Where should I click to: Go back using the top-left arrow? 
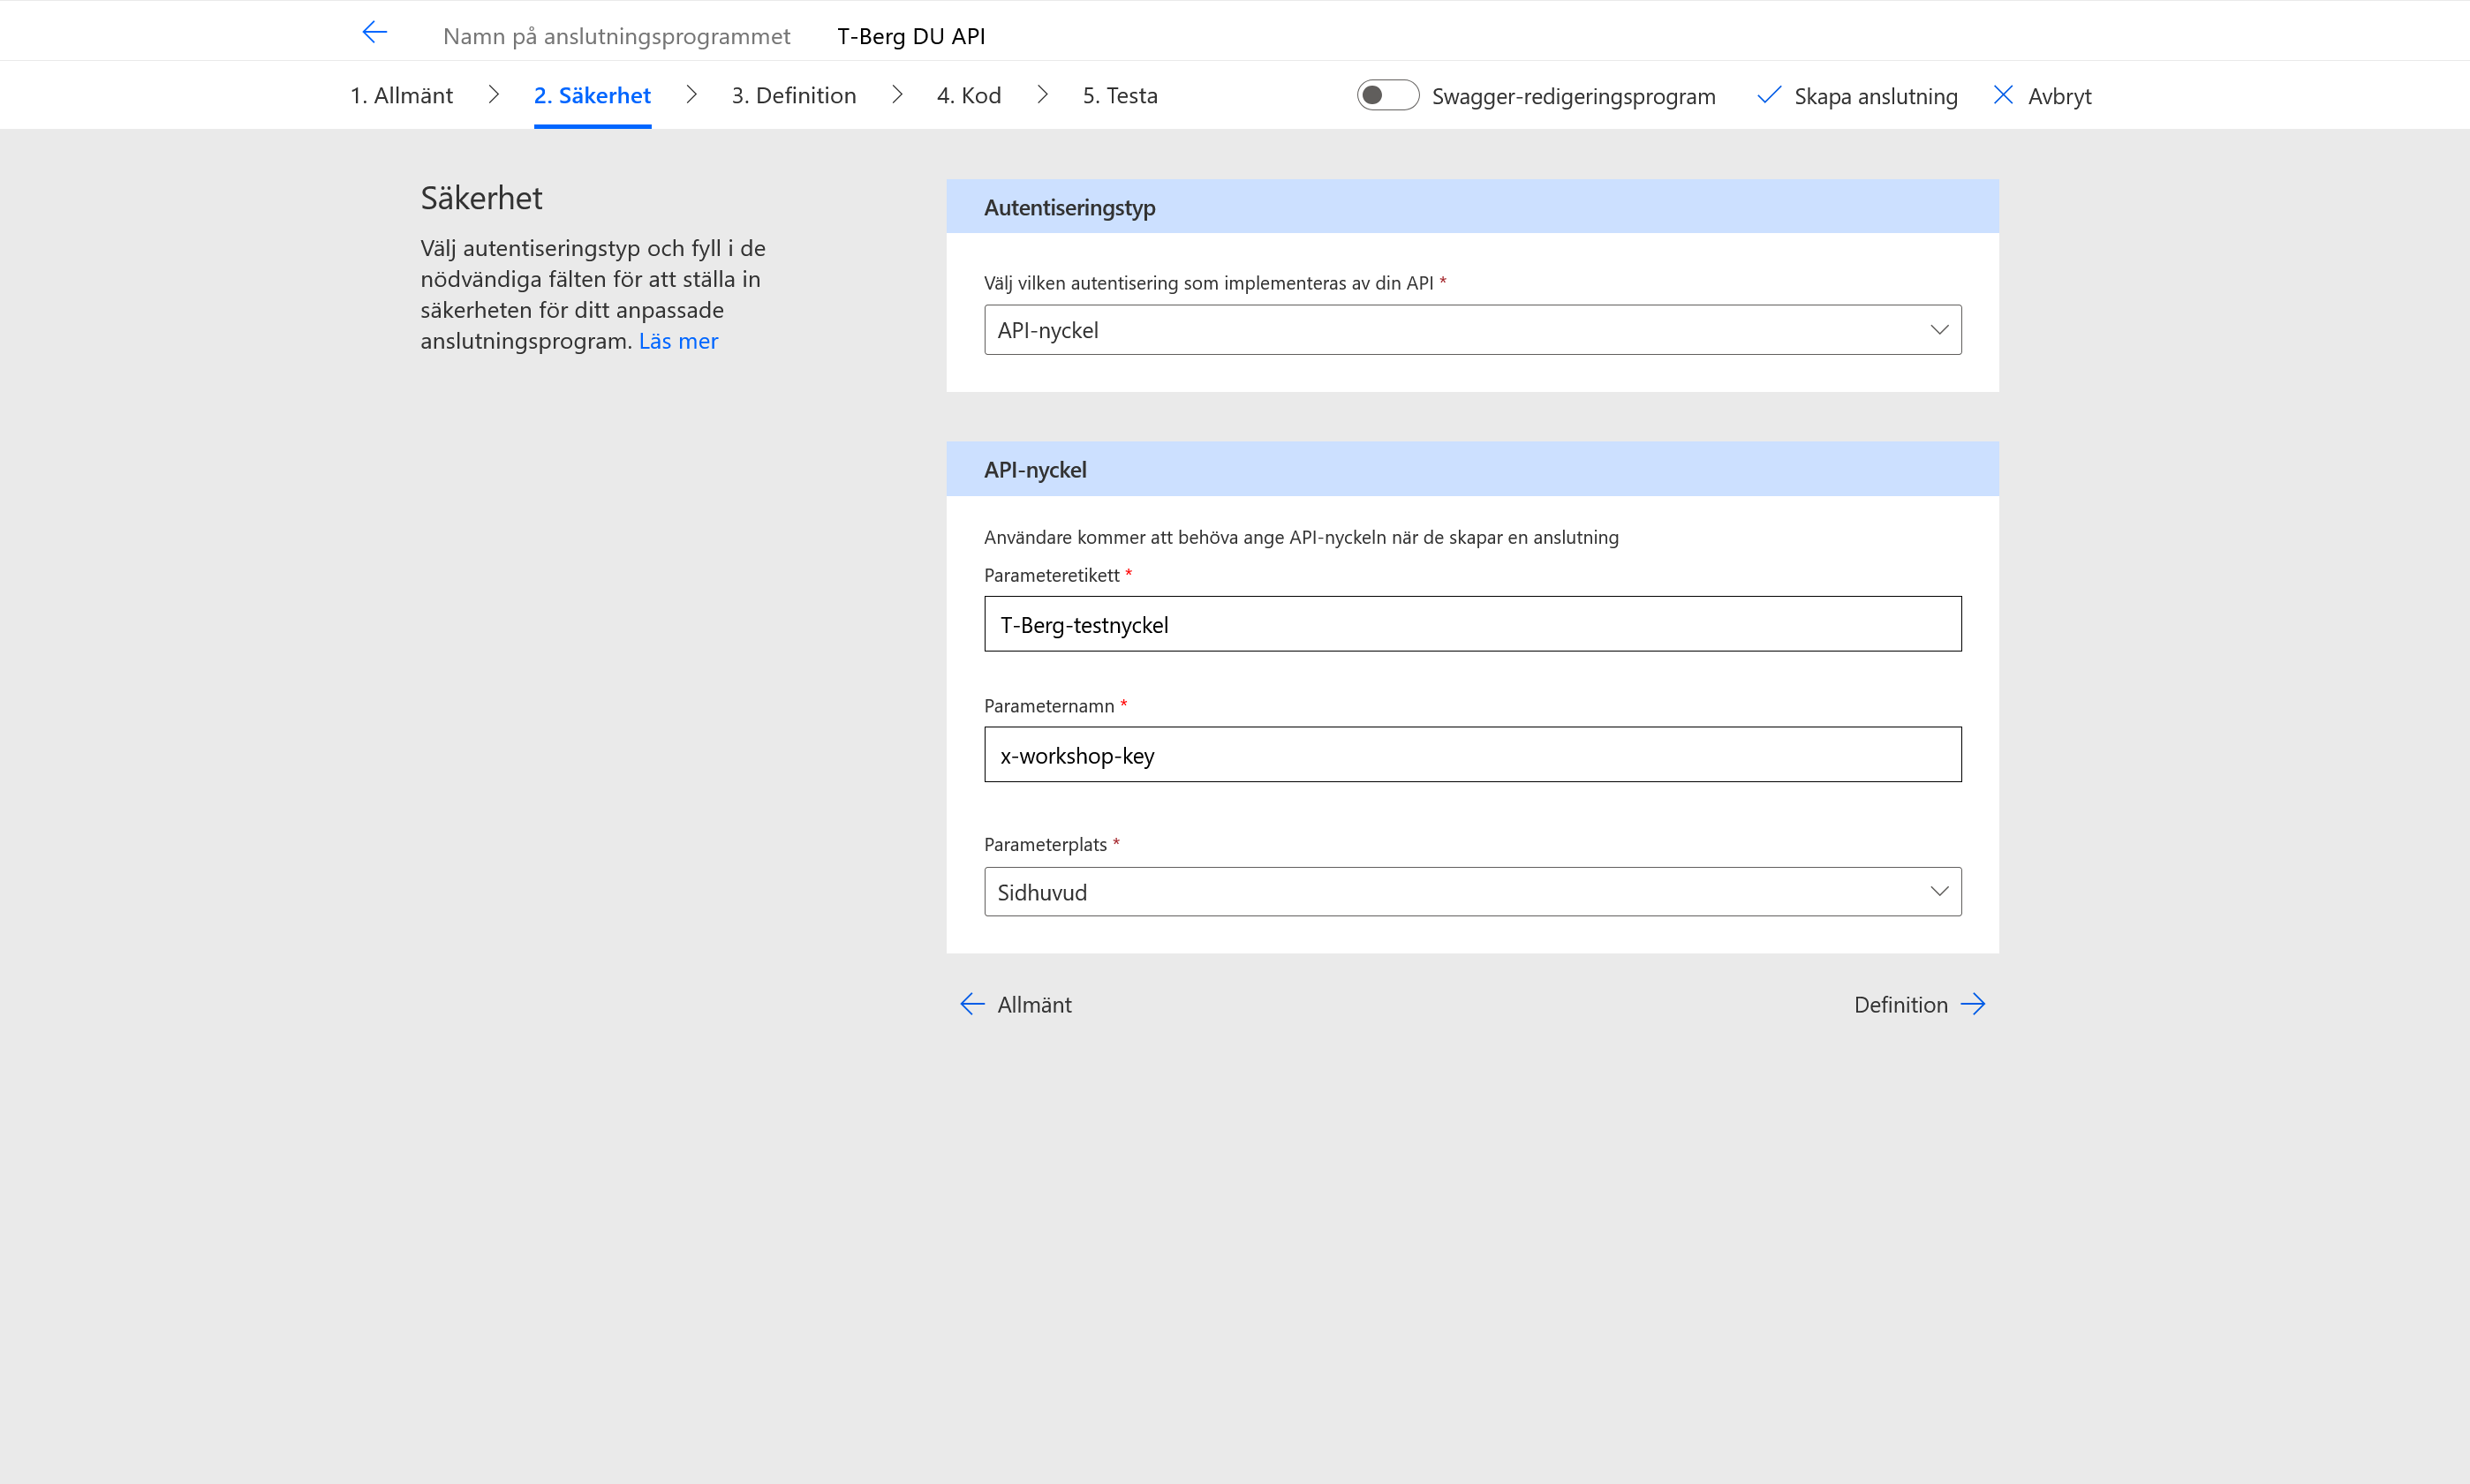(x=374, y=33)
